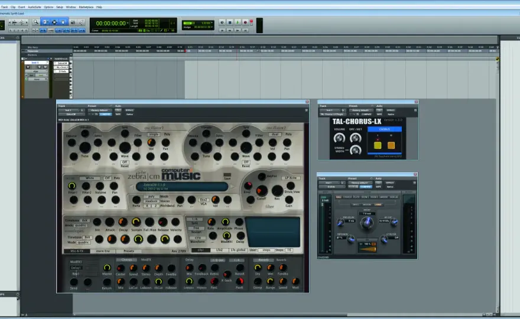Click the transport Rewind button
This screenshot has width=520, height=319.
[x=230, y=30]
